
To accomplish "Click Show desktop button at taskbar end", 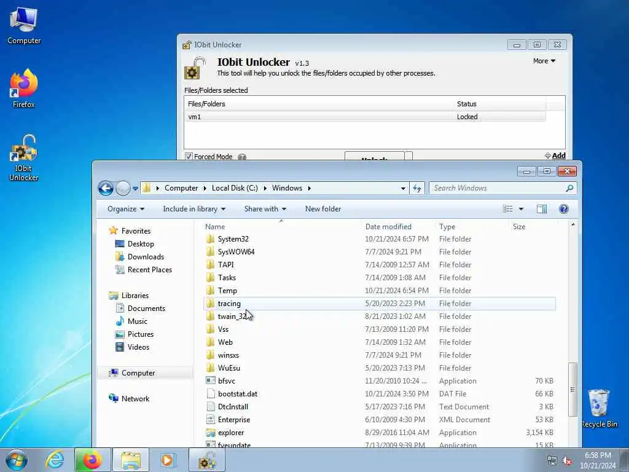I will (625, 460).
